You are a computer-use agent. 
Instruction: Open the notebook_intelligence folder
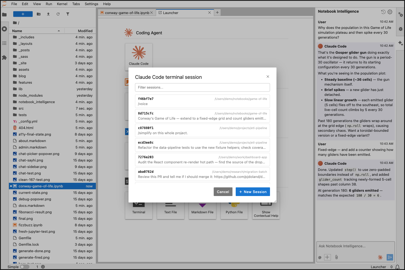click(x=52, y=102)
